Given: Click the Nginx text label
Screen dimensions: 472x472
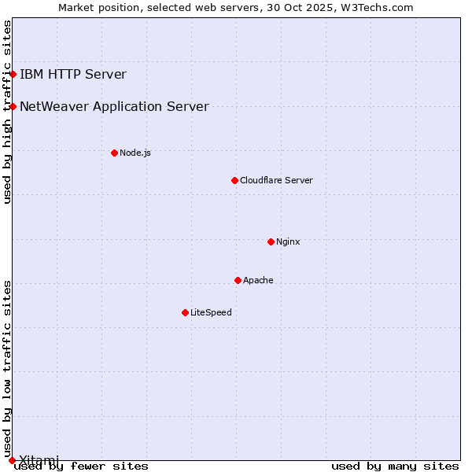Looking at the screenshot, I should (288, 242).
